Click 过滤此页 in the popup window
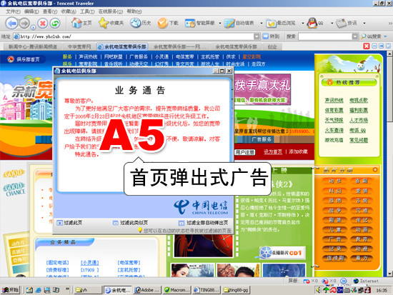 [x=70, y=223]
